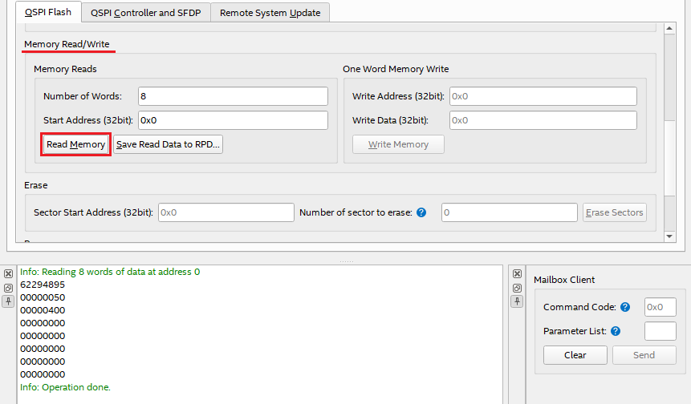
Task: Click the Read Memory button
Action: tap(75, 144)
